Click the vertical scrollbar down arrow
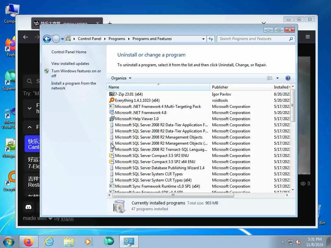Viewport: 331px width, 248px height. click(293, 190)
